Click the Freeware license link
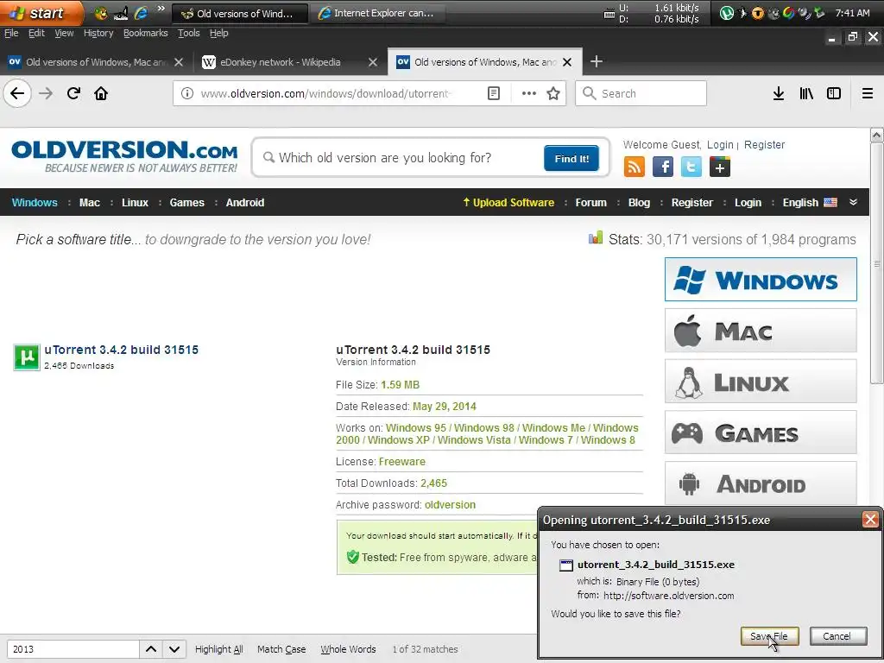Image resolution: width=884 pixels, height=663 pixels. tap(402, 462)
